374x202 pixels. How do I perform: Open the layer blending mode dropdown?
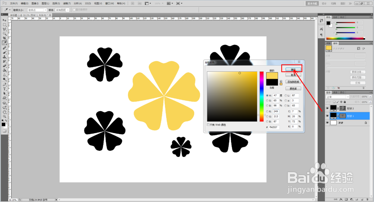pyautogui.click(x=337, y=97)
